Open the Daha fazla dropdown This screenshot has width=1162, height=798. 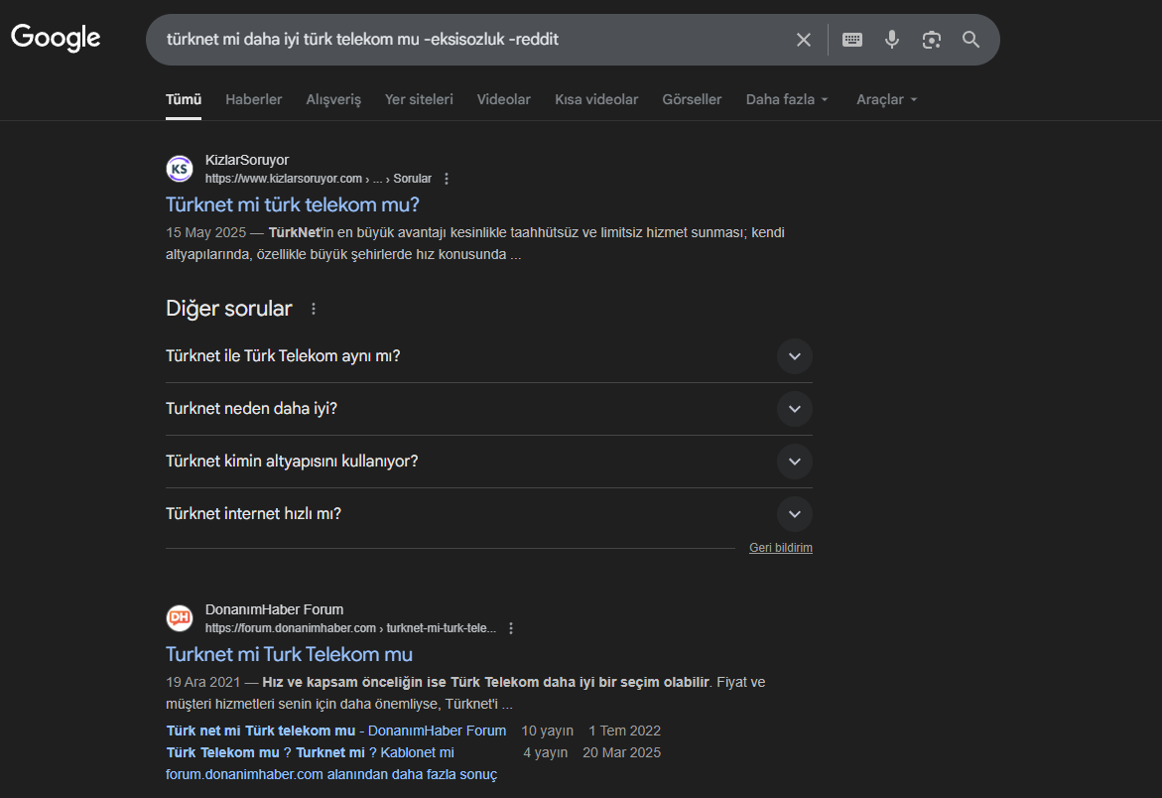coord(787,99)
